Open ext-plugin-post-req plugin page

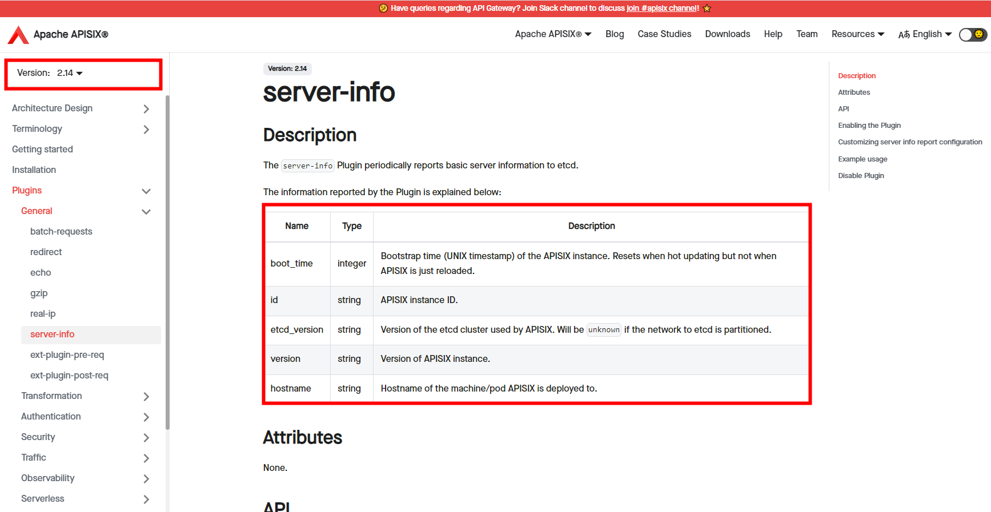coord(69,375)
